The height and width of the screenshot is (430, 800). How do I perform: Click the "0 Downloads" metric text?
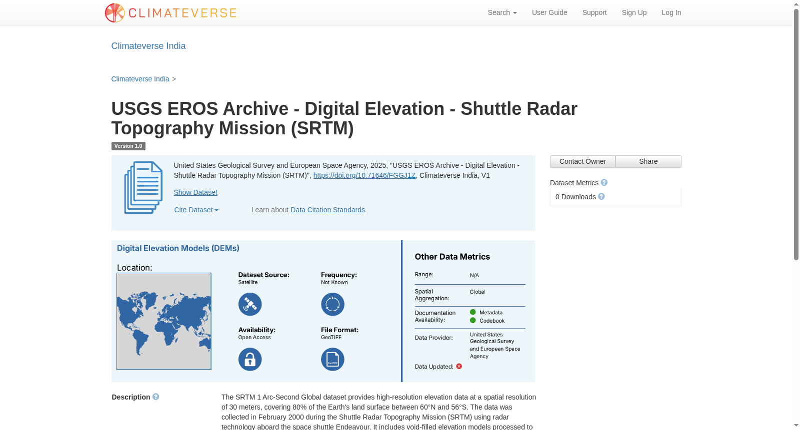(575, 197)
